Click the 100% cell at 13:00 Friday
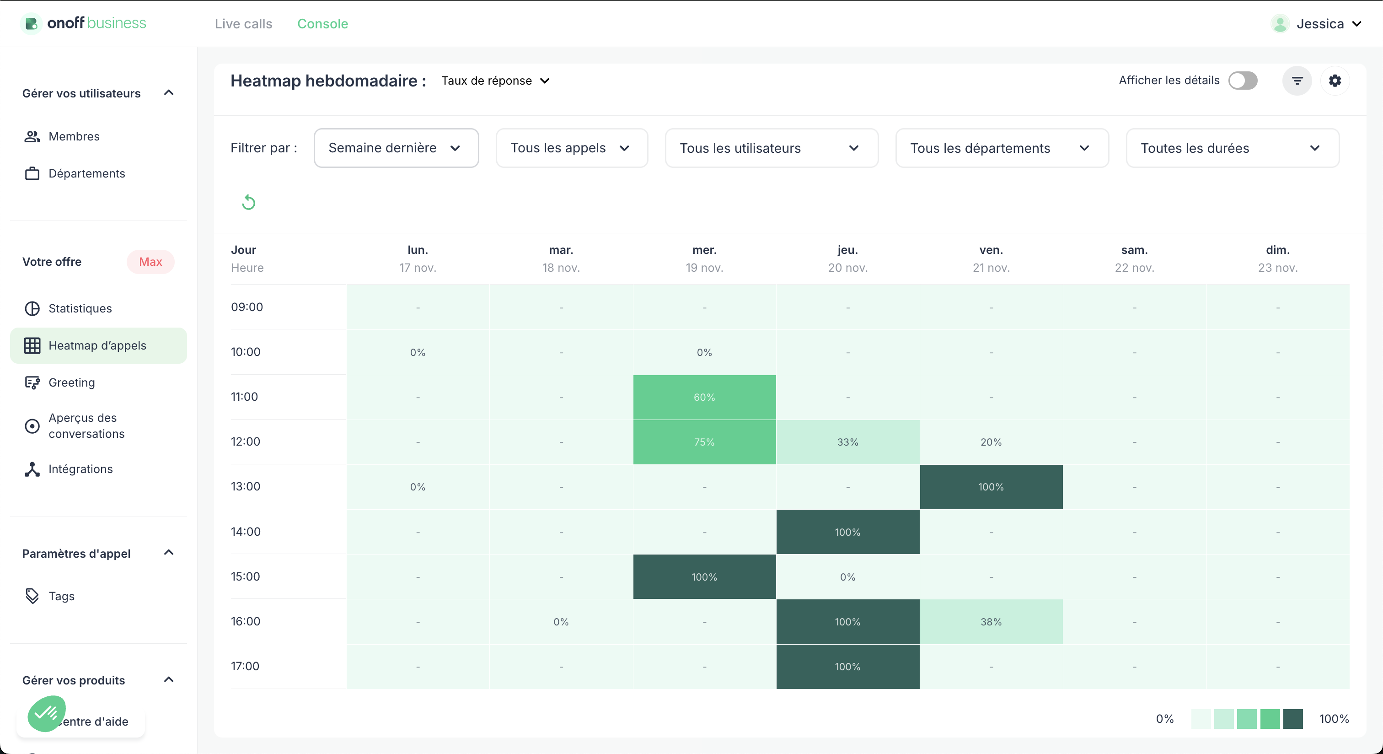Image resolution: width=1383 pixels, height=754 pixels. pyautogui.click(x=991, y=486)
